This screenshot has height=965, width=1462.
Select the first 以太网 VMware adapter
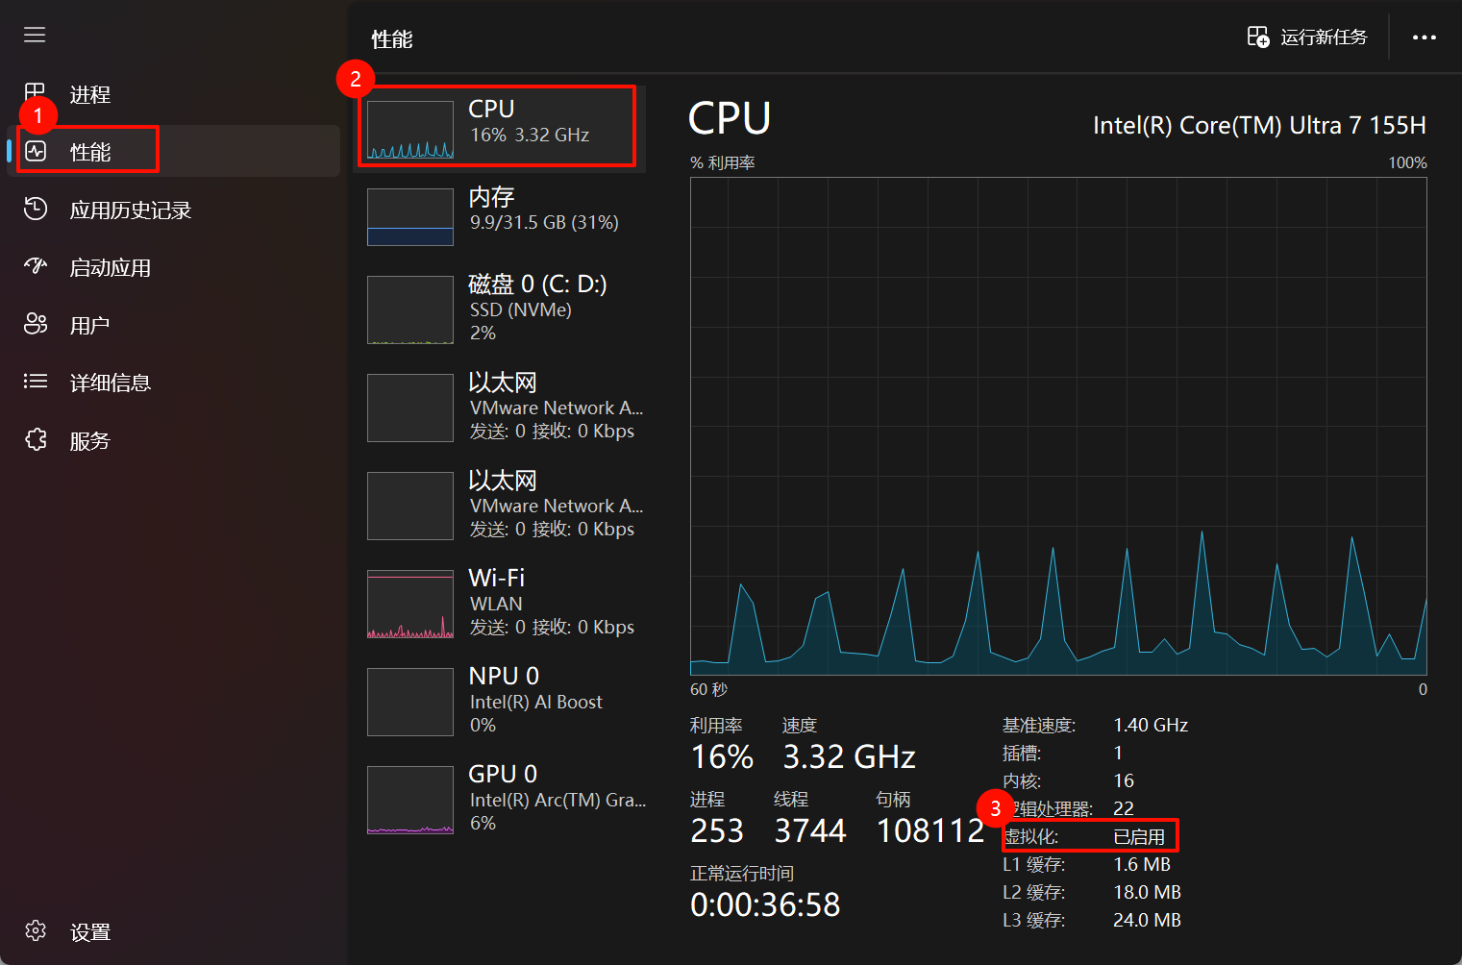pos(500,407)
